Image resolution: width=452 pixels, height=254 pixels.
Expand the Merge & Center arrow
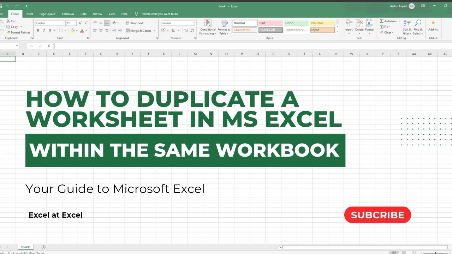coord(155,31)
